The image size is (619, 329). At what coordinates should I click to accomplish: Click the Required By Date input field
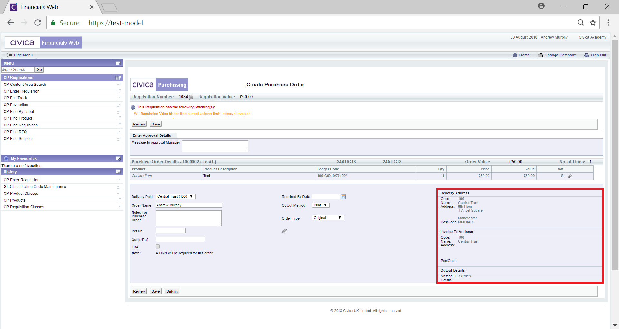[326, 196]
